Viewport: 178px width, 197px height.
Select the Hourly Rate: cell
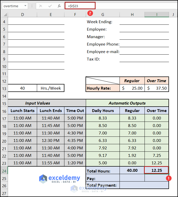coord(103,88)
